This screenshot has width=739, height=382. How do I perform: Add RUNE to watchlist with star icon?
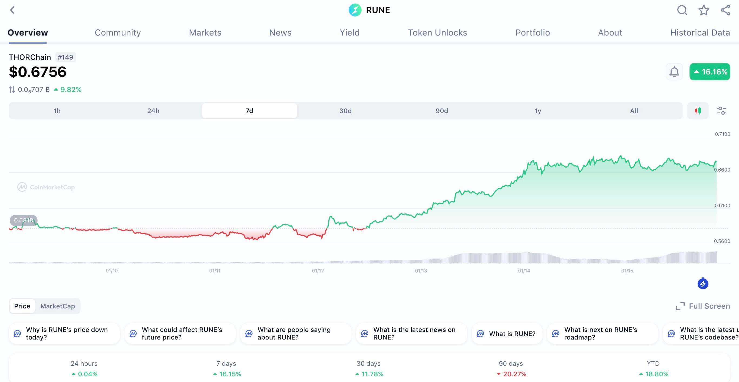(x=703, y=10)
